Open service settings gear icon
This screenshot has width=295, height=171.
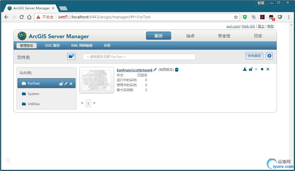pyautogui.click(x=269, y=56)
